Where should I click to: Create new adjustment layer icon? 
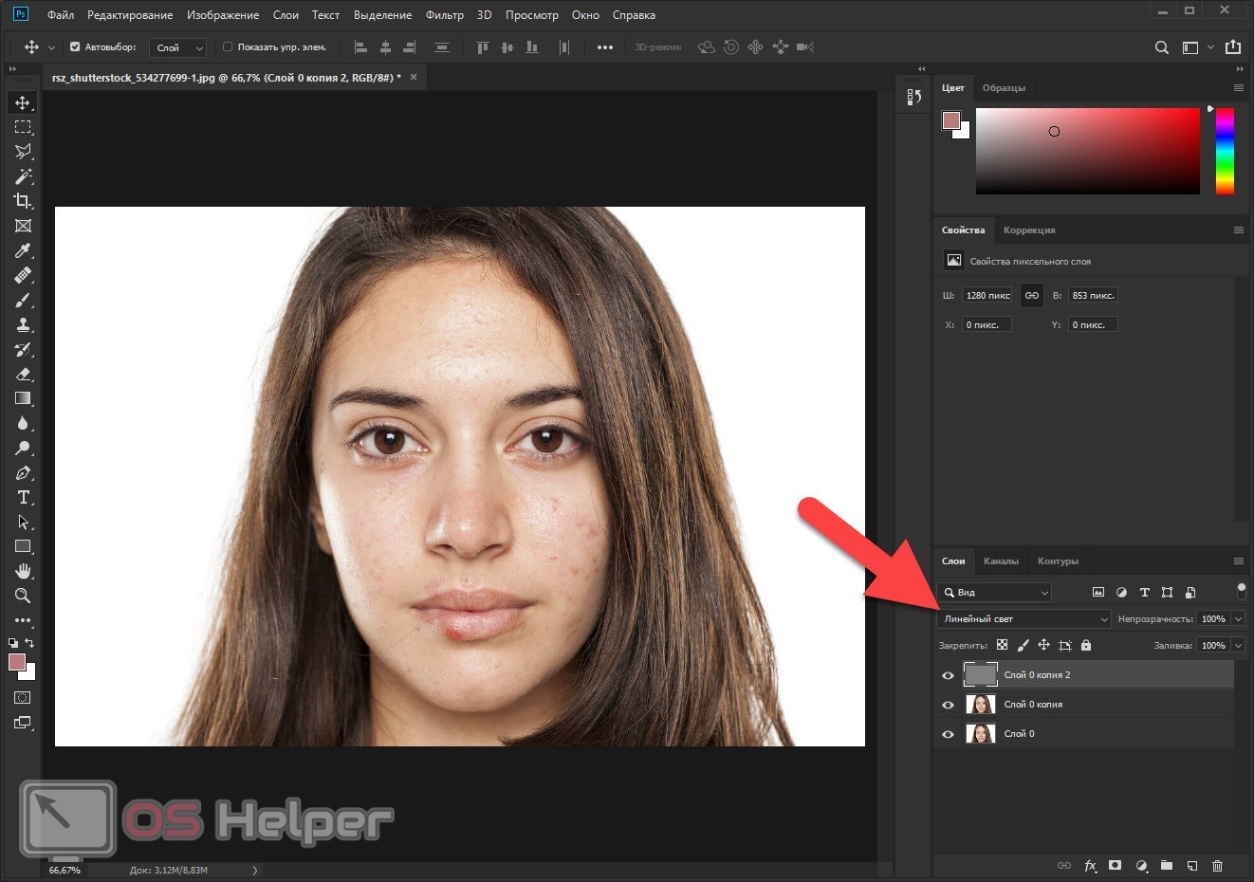point(1141,866)
